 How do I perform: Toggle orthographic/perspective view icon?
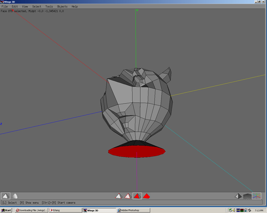pyautogui.click(x=238, y=196)
